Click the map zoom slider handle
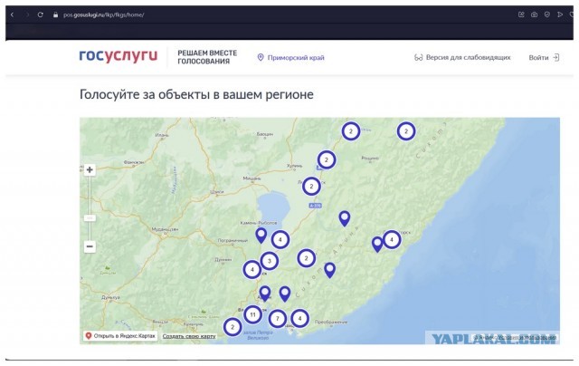The height and width of the screenshot is (366, 579). pos(90,218)
